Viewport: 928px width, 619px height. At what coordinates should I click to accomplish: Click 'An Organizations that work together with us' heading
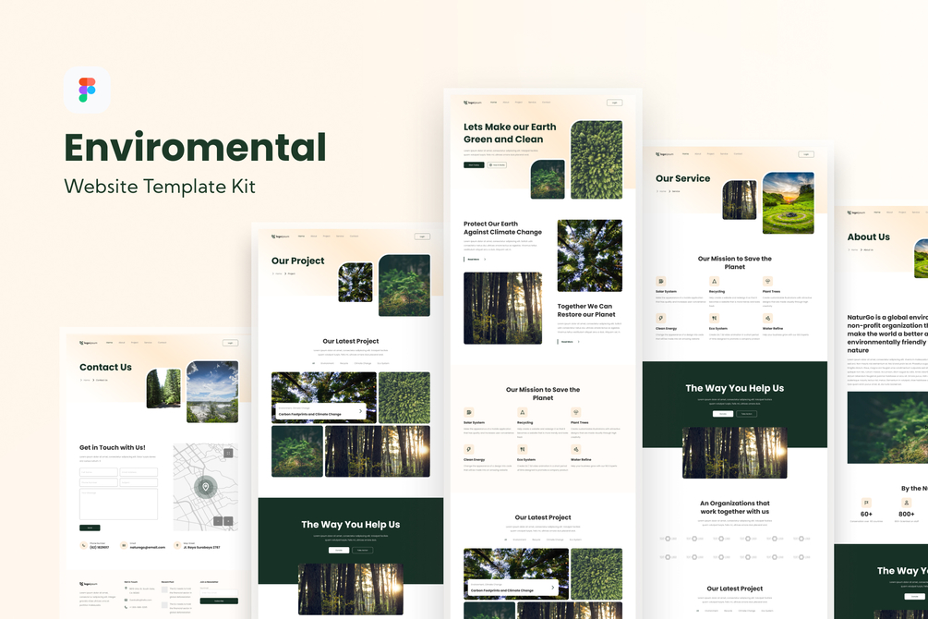pyautogui.click(x=734, y=507)
